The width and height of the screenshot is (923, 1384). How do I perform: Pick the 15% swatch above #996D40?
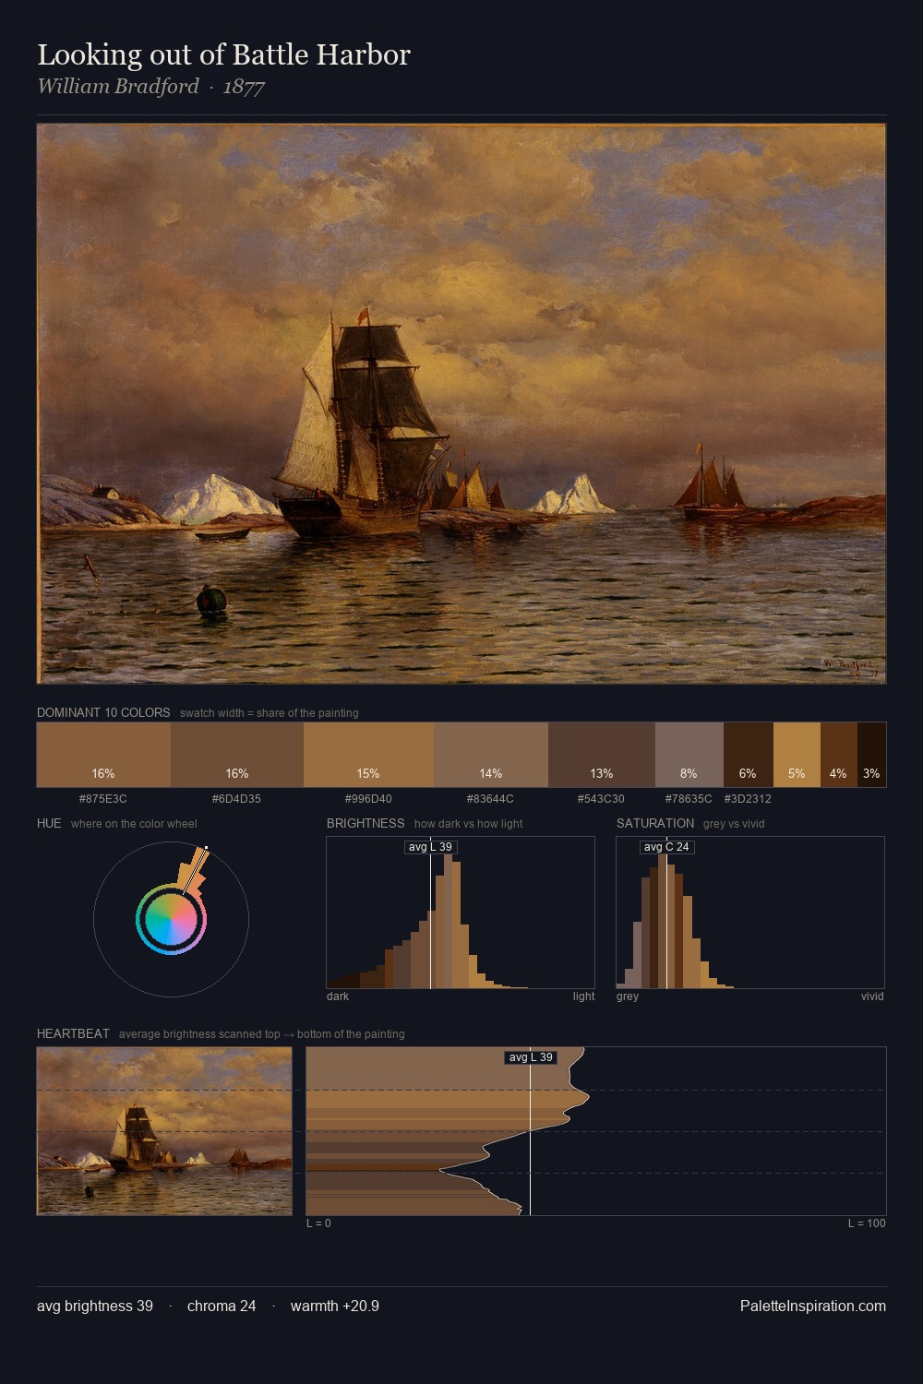(x=368, y=755)
